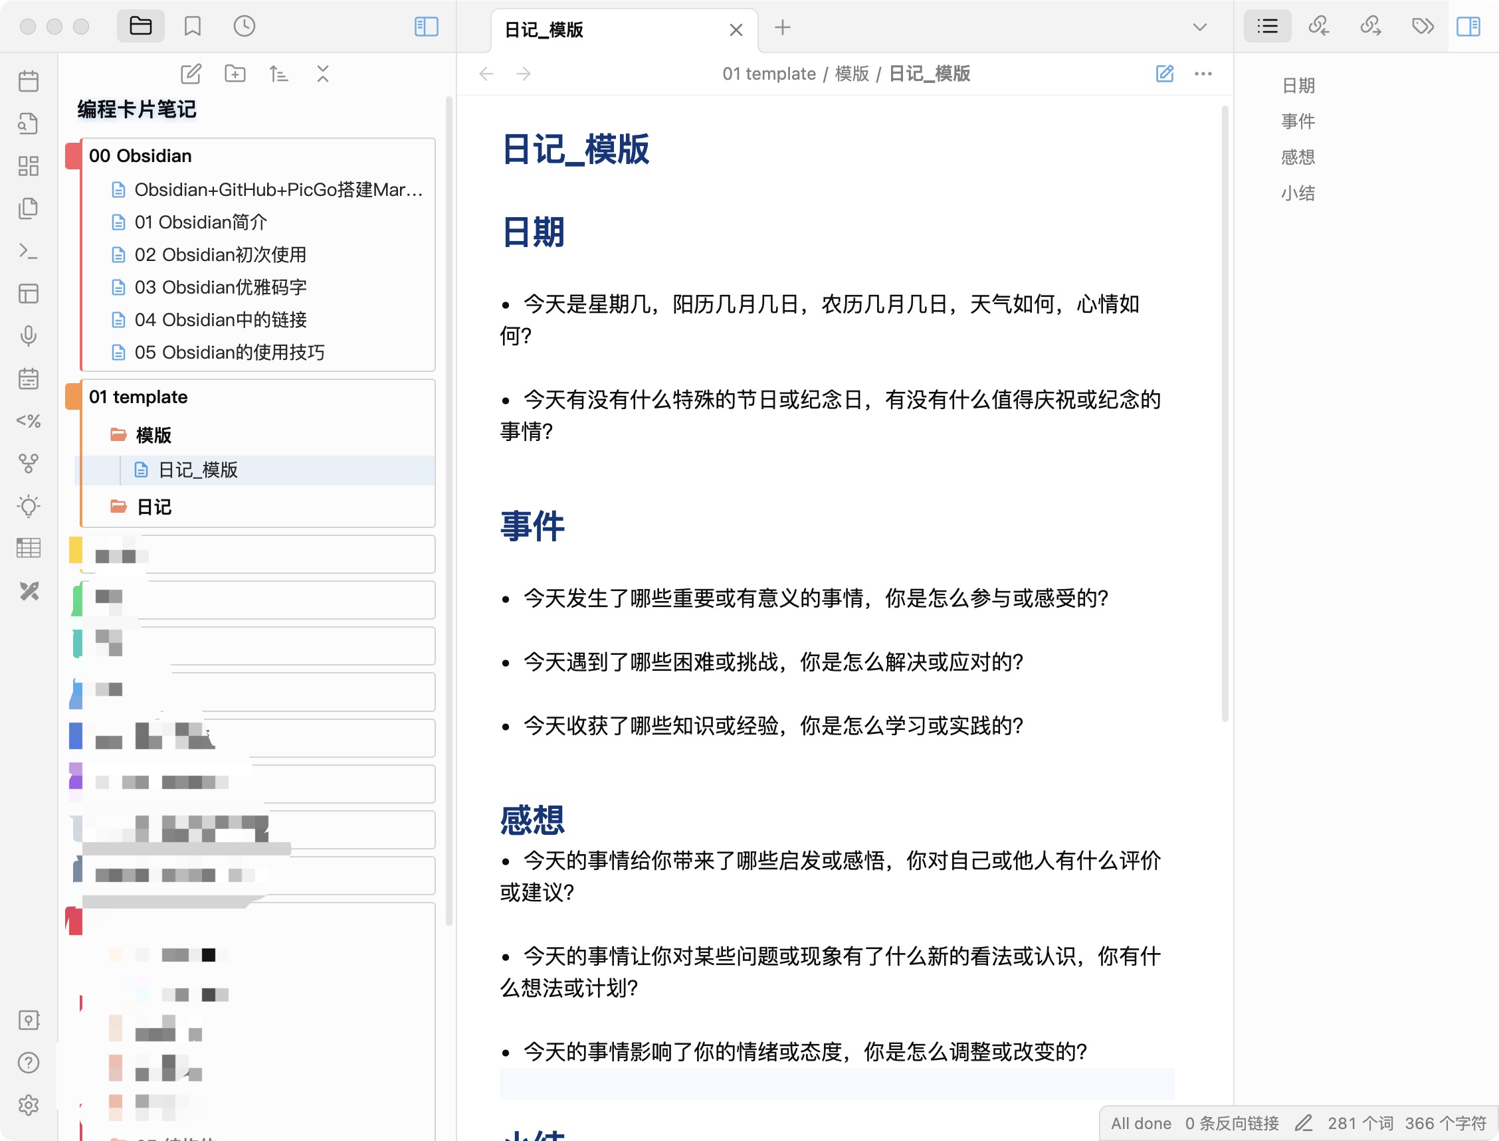Open more options menu for note
This screenshot has width=1499, height=1141.
coord(1203,73)
